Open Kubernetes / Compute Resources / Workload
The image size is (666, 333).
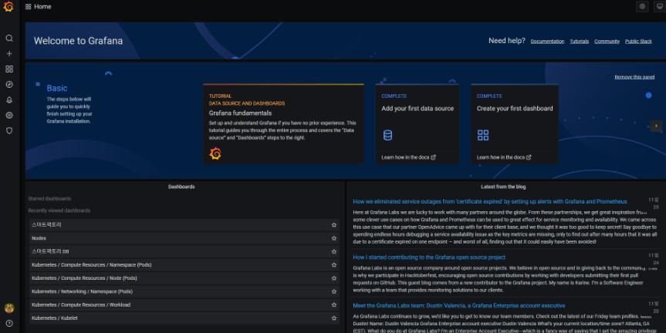coord(184,304)
